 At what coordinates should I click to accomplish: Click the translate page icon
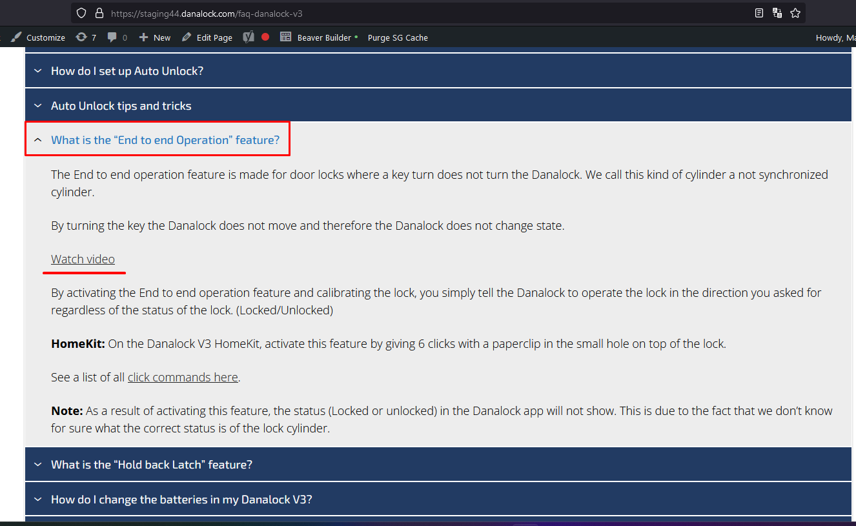pyautogui.click(x=777, y=13)
